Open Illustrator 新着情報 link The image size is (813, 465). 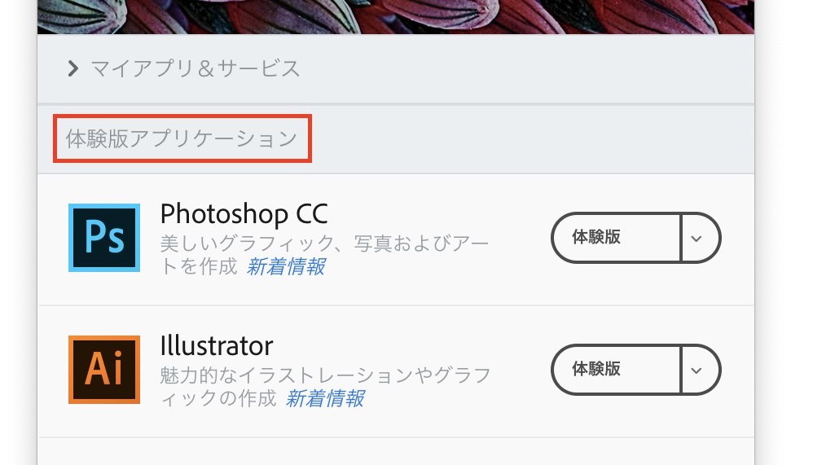click(x=325, y=399)
